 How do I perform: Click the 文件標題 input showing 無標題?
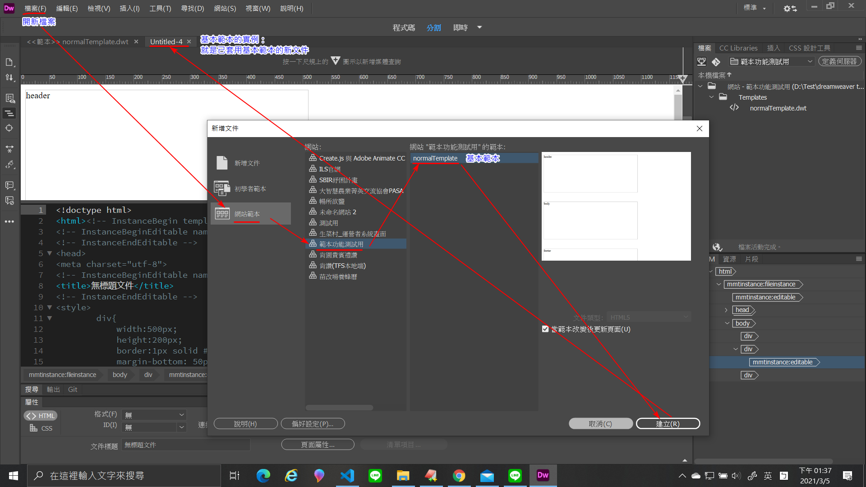(x=186, y=445)
